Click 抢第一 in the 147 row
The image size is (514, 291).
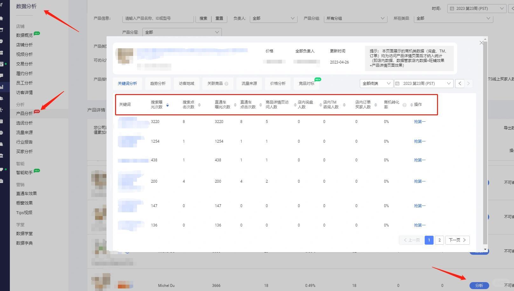pyautogui.click(x=420, y=206)
